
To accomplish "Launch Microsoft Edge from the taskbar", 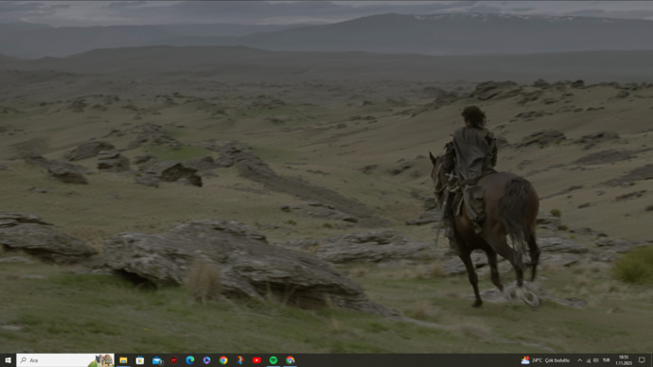I will (190, 360).
